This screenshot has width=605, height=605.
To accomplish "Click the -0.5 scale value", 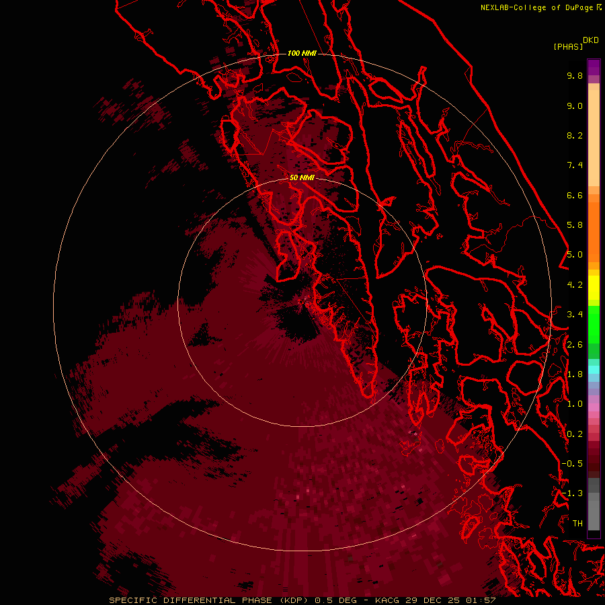I will pyautogui.click(x=572, y=464).
